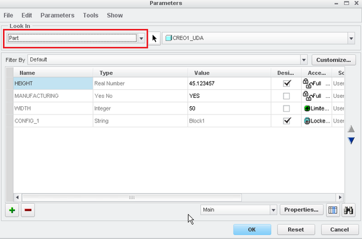Click the Reset button
The height and width of the screenshot is (239, 362).
(x=296, y=229)
